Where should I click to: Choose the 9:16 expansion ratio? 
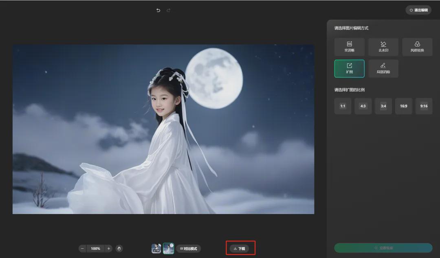[x=424, y=106]
